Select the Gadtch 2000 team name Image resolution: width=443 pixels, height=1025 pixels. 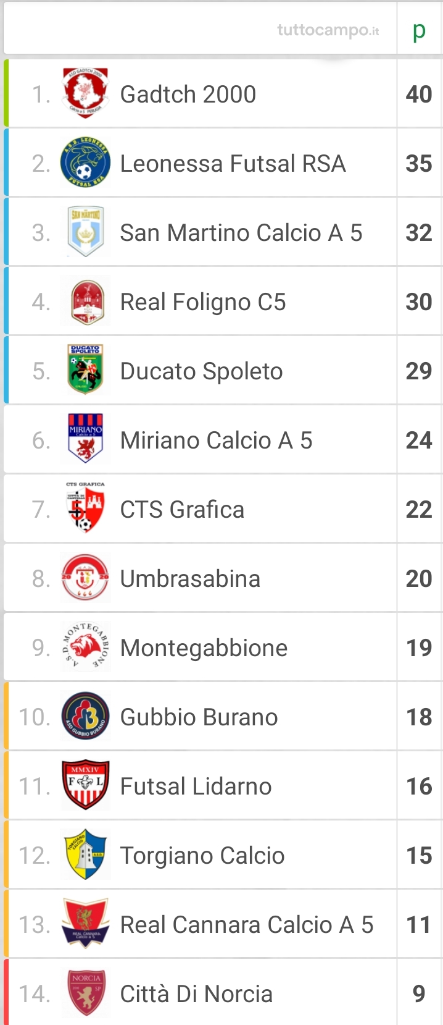[x=188, y=95]
